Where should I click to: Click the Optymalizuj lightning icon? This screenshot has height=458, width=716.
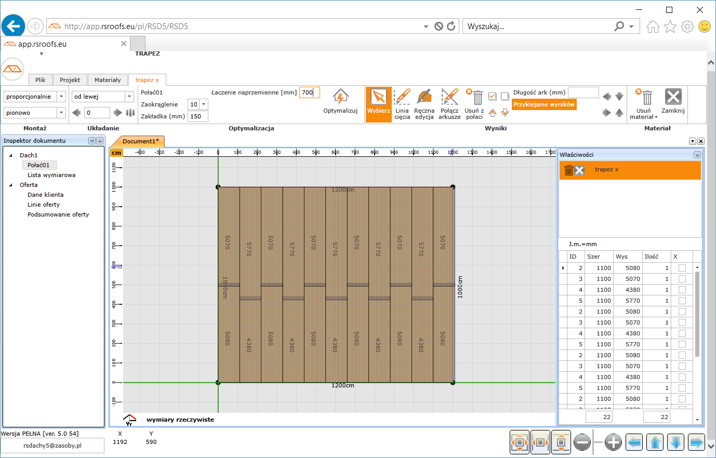click(340, 97)
